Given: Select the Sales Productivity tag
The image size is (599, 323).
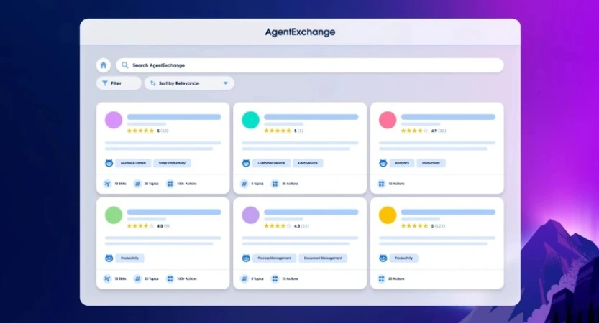Looking at the screenshot, I should [172, 163].
